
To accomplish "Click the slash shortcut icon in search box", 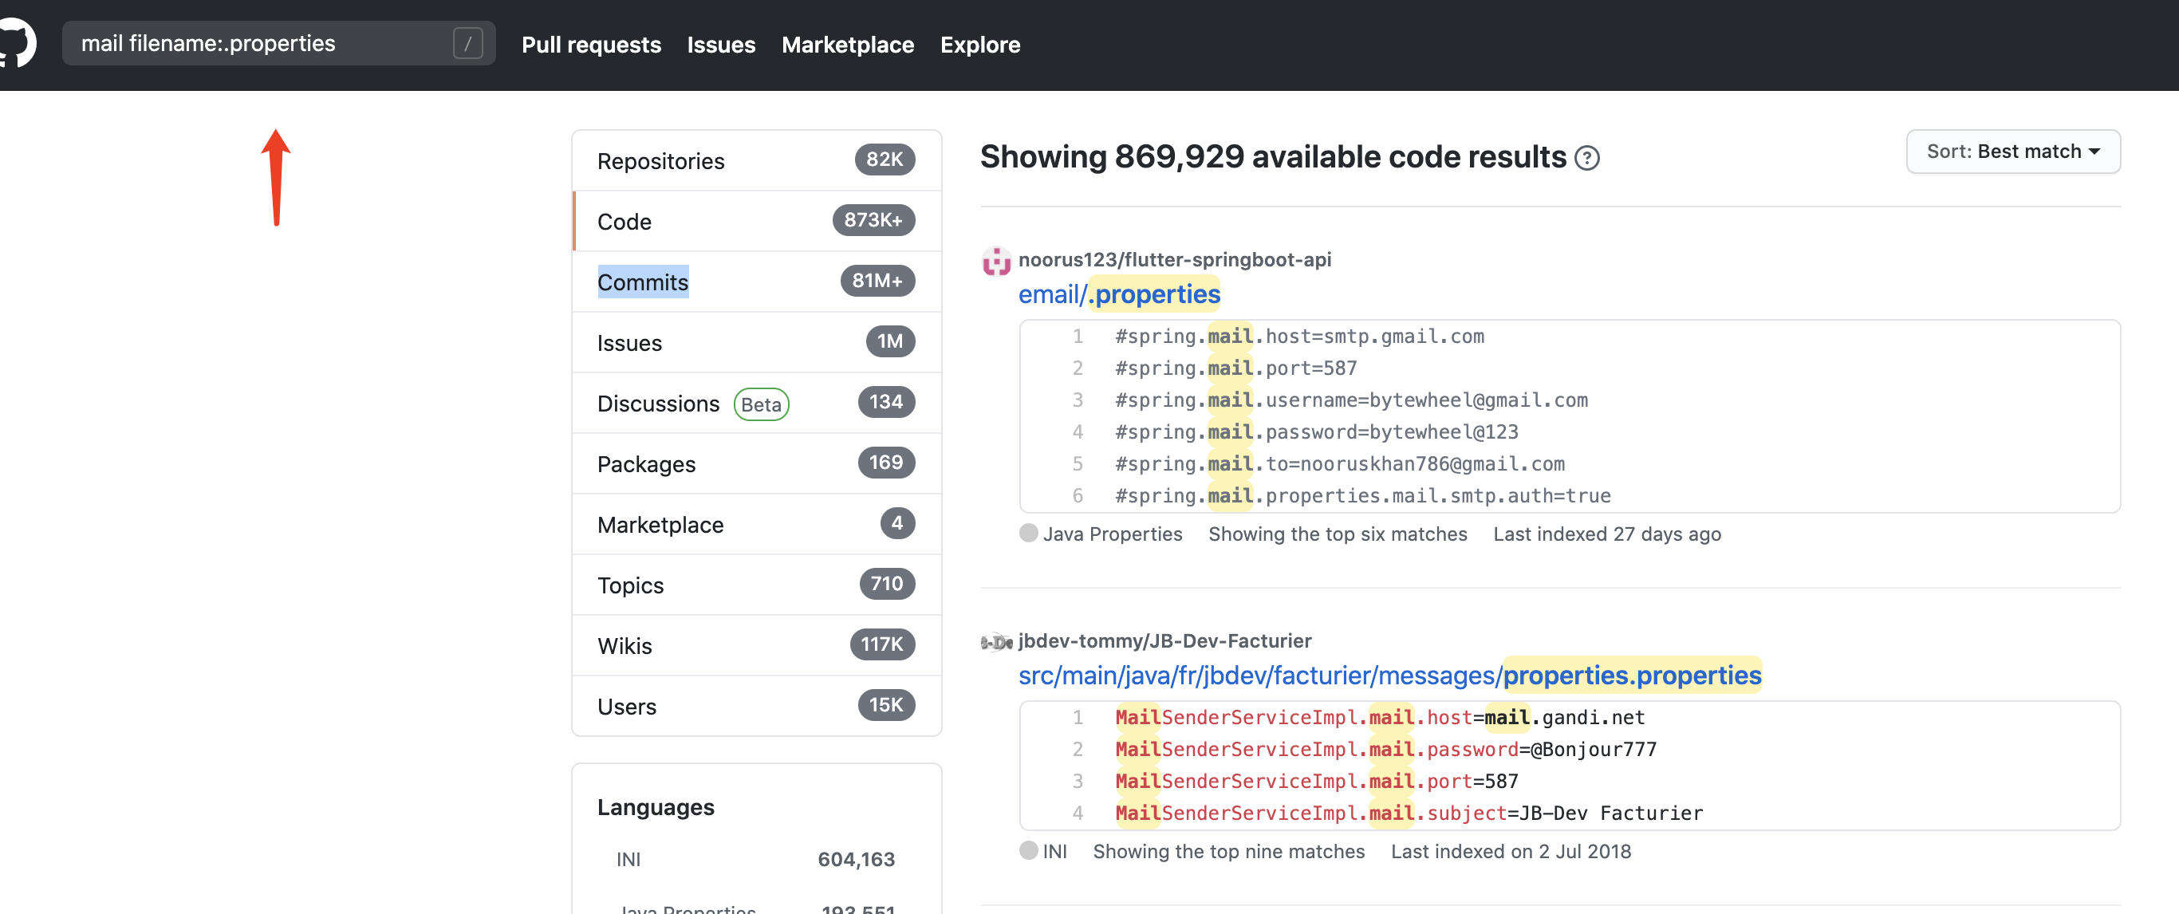I will pyautogui.click(x=467, y=43).
